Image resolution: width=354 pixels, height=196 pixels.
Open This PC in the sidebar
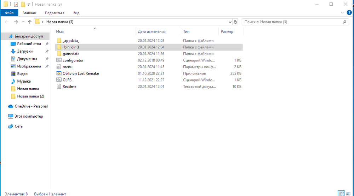pos(29,116)
